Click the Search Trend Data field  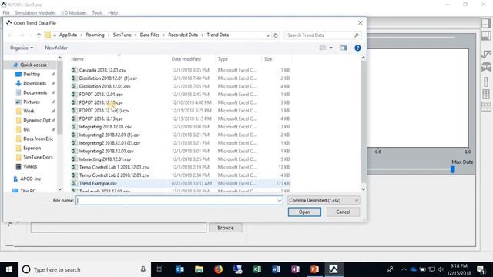pos(322,35)
